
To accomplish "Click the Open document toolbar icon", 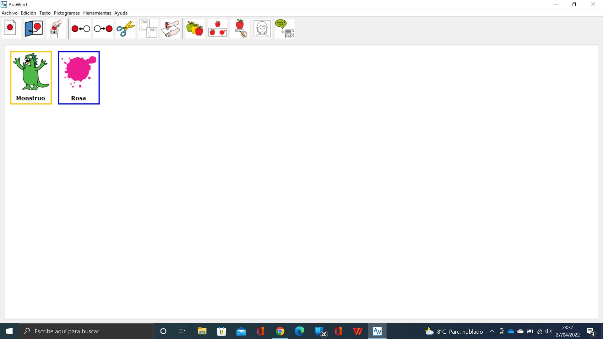I will click(x=33, y=29).
